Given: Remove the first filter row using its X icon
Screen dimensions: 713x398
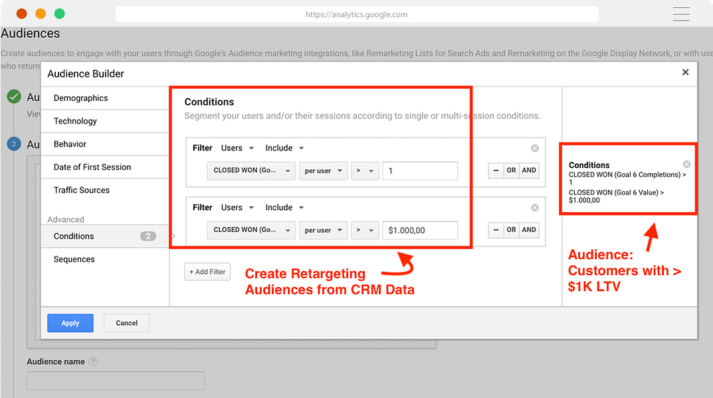Looking at the screenshot, I should (x=535, y=148).
